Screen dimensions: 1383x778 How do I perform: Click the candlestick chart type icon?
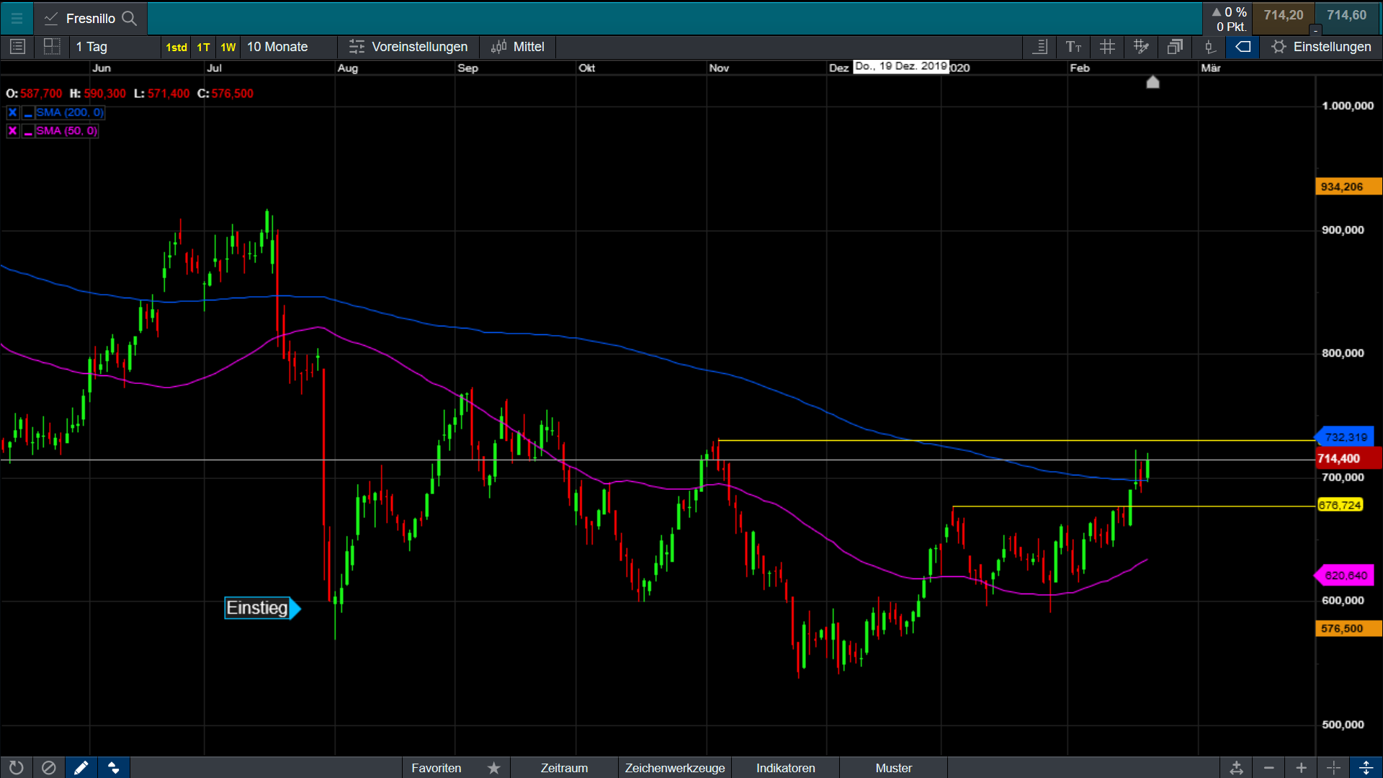1209,47
